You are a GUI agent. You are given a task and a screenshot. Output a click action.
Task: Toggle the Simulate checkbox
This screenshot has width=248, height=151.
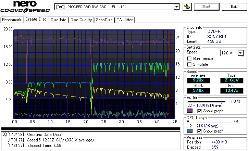[x=189, y=64]
